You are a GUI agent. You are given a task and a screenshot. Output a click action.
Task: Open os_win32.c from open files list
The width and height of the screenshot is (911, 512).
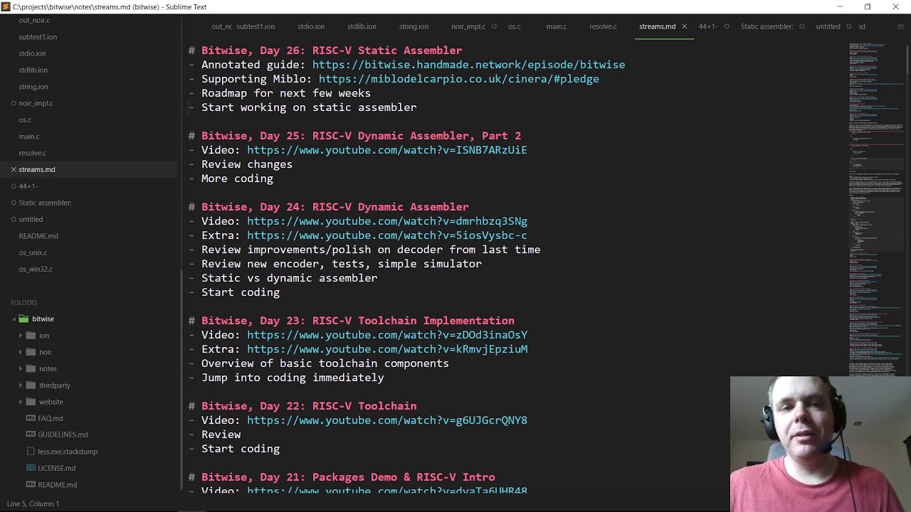coord(36,269)
